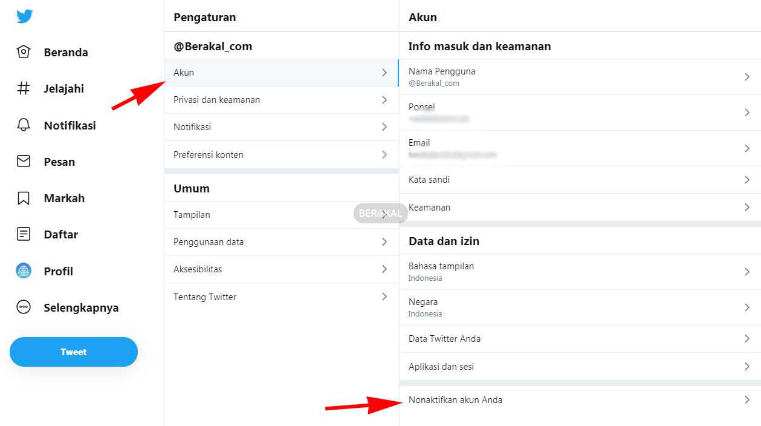Expand the Privasi dan keamanan chevron

click(x=384, y=100)
